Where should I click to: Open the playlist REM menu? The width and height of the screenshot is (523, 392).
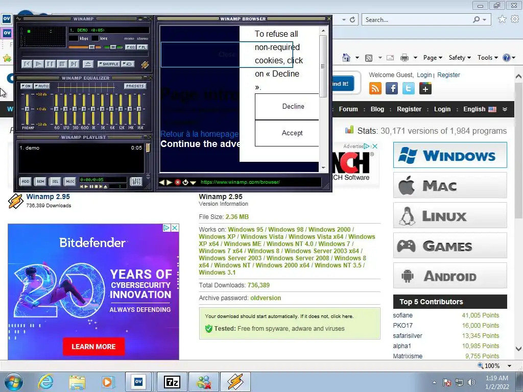coord(40,181)
